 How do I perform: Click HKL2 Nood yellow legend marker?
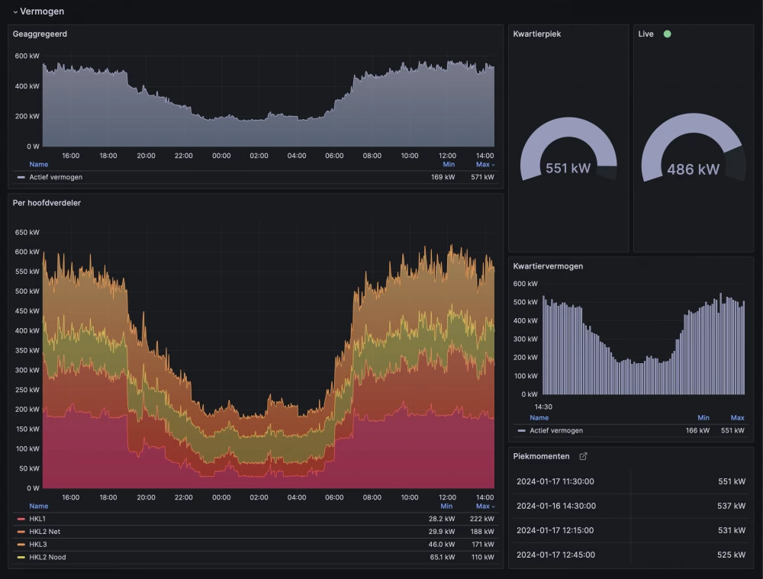[21, 558]
